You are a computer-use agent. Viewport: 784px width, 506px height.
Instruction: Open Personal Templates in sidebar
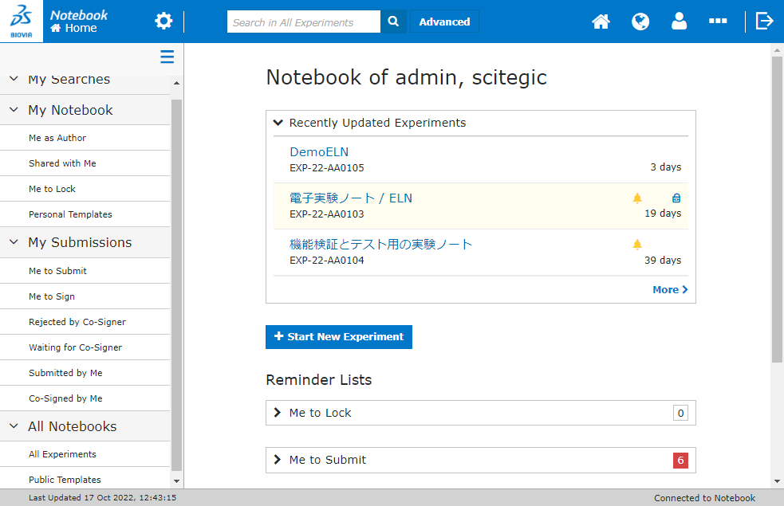click(x=85, y=214)
